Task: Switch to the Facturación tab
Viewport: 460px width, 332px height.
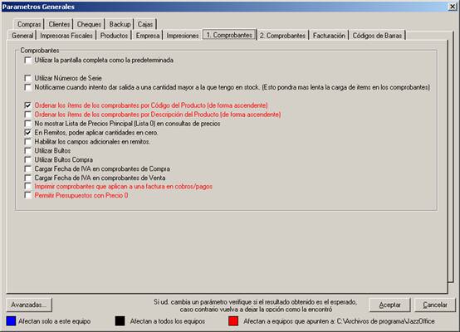Action: point(329,36)
